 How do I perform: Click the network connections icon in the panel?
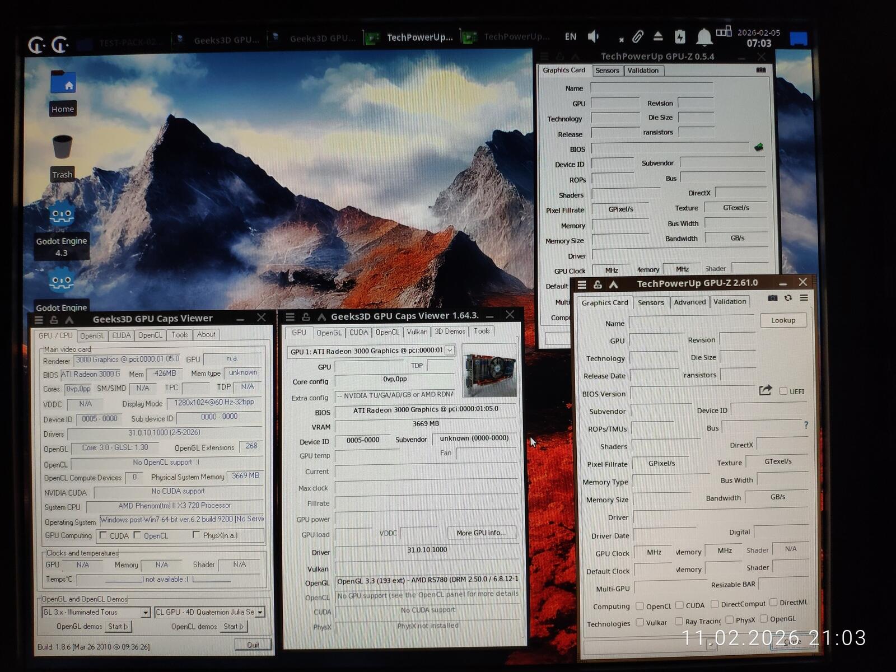[x=724, y=31]
